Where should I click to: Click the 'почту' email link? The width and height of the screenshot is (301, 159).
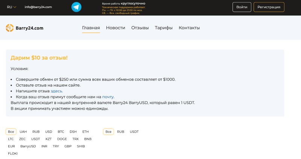point(108,97)
